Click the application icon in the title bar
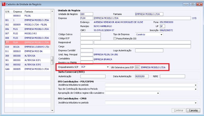The image size is (204, 116). (x=4, y=4)
